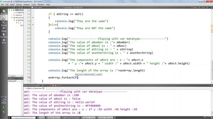Switch to Edit mode
The image size is (213, 119).
coord(4,18)
